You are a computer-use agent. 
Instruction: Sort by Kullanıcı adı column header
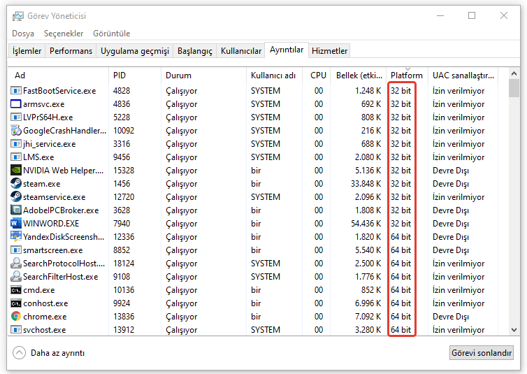[273, 75]
